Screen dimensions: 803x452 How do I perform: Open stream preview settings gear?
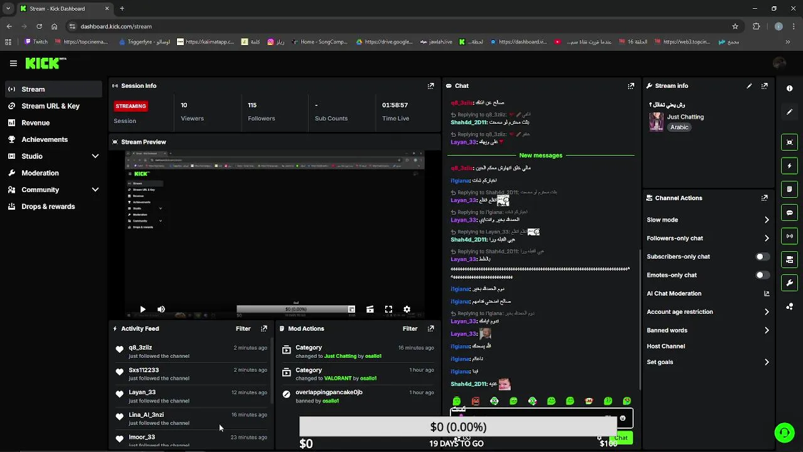click(407, 309)
